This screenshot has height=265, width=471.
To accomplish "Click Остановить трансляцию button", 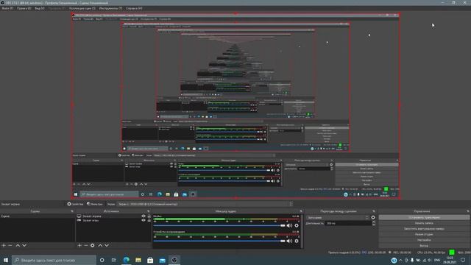I will click(424, 217).
